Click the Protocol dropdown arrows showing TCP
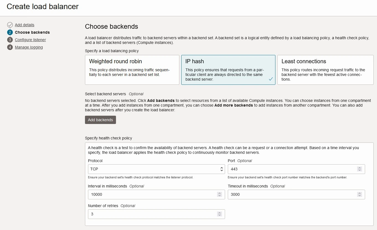The width and height of the screenshot is (377, 230). pos(221,169)
